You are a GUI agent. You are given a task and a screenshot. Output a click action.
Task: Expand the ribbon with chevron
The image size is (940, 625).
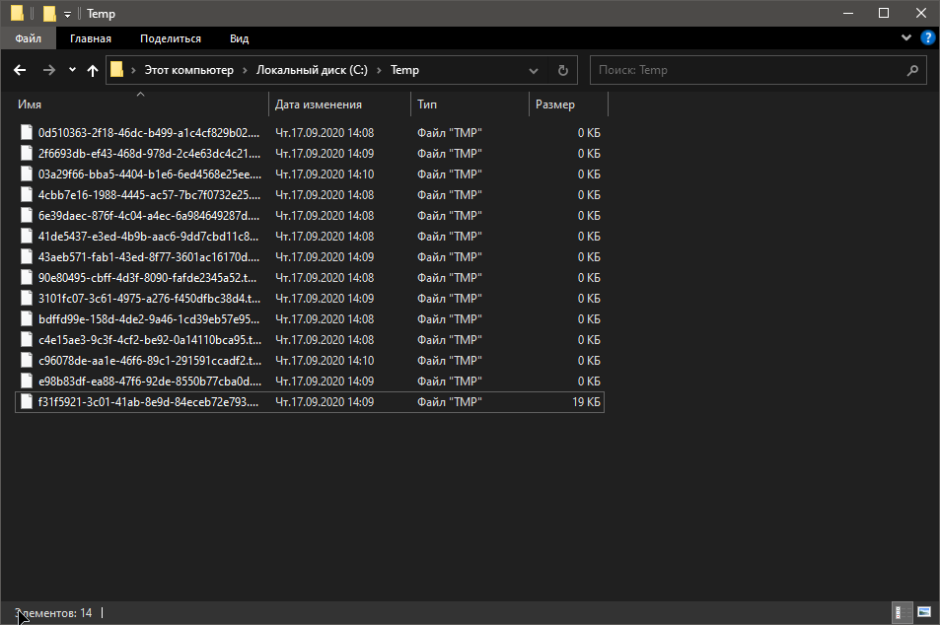(906, 37)
